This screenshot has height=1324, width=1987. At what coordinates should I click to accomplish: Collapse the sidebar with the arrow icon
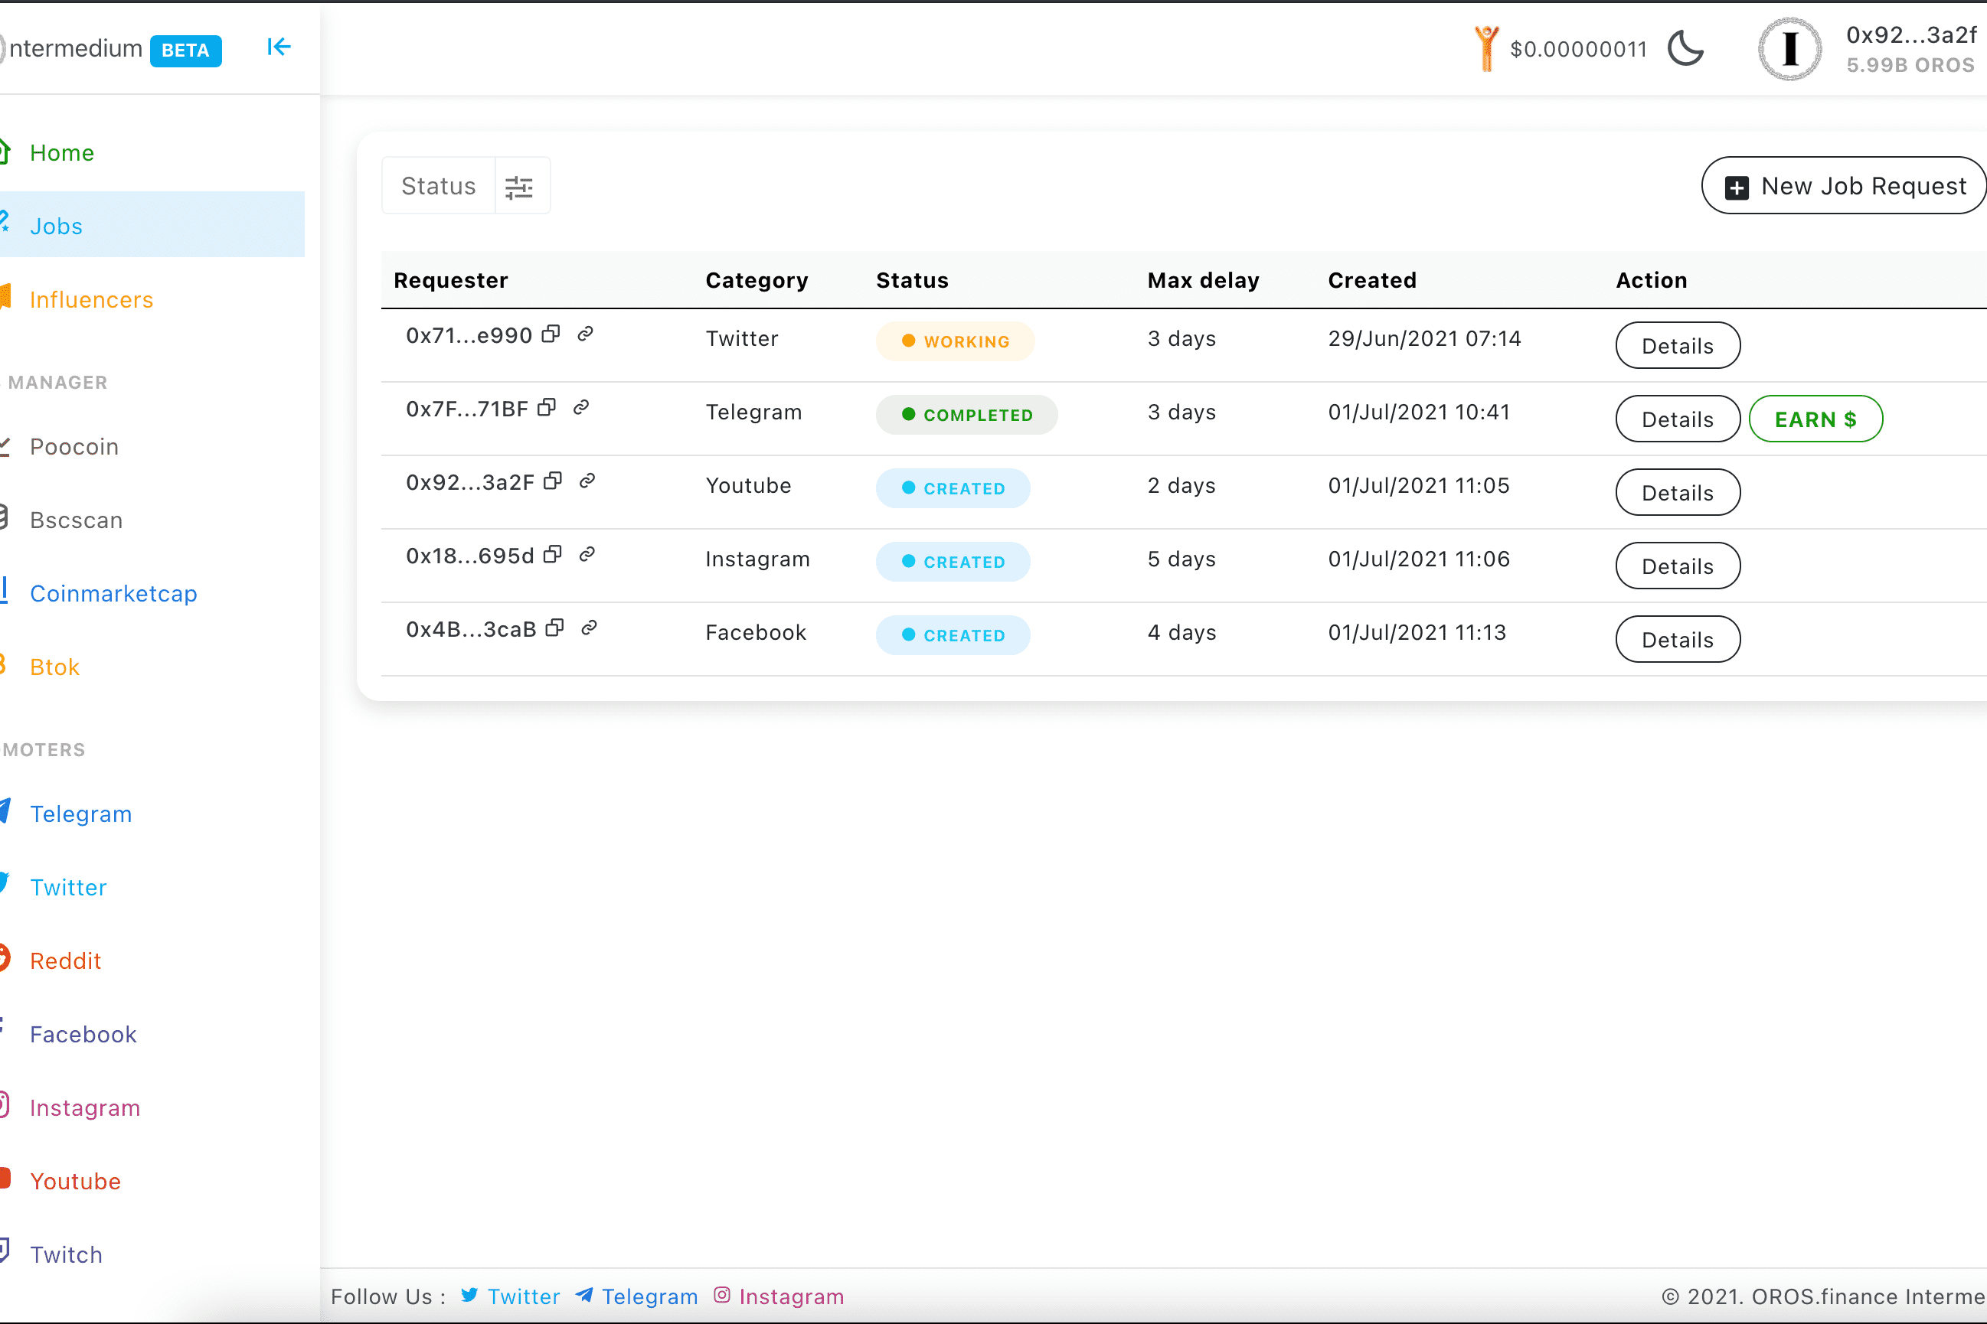tap(278, 47)
